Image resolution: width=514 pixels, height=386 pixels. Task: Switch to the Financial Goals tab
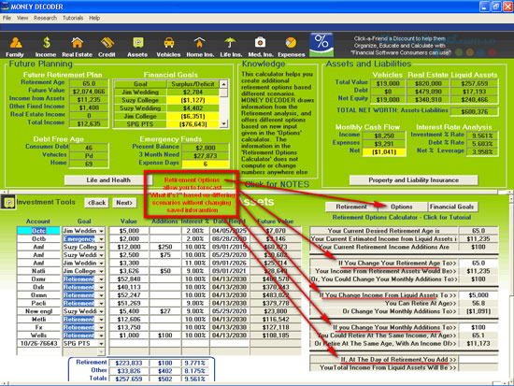451,207
